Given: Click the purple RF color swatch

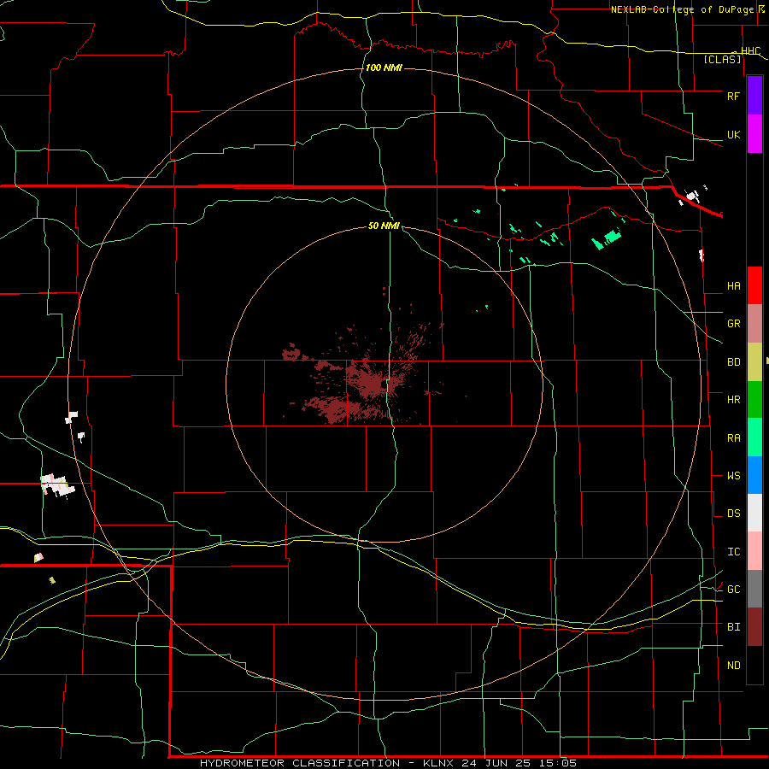Looking at the screenshot, I should pyautogui.click(x=754, y=96).
